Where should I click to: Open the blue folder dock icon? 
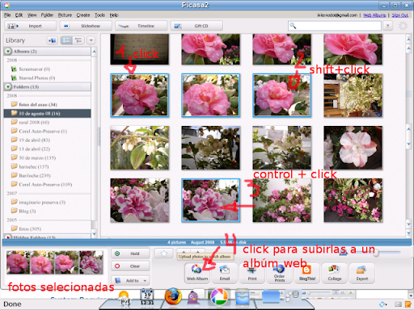[x=271, y=297]
